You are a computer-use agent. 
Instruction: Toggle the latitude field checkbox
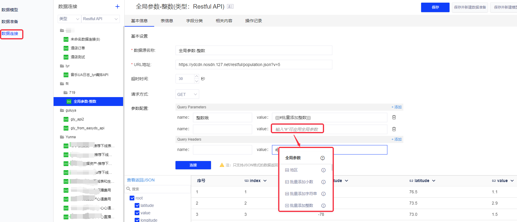tap(137, 205)
